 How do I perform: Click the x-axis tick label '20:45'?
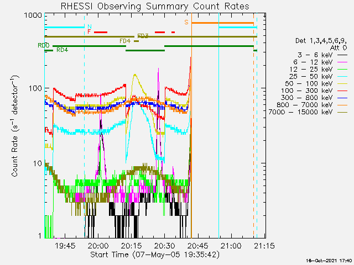pos(198,246)
